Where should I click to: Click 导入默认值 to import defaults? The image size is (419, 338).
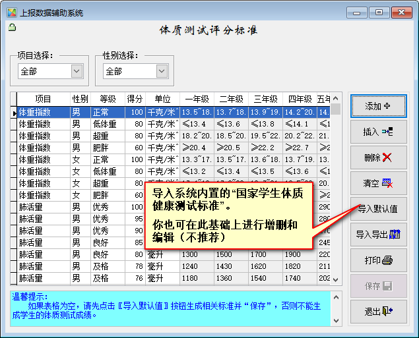pyautogui.click(x=377, y=209)
